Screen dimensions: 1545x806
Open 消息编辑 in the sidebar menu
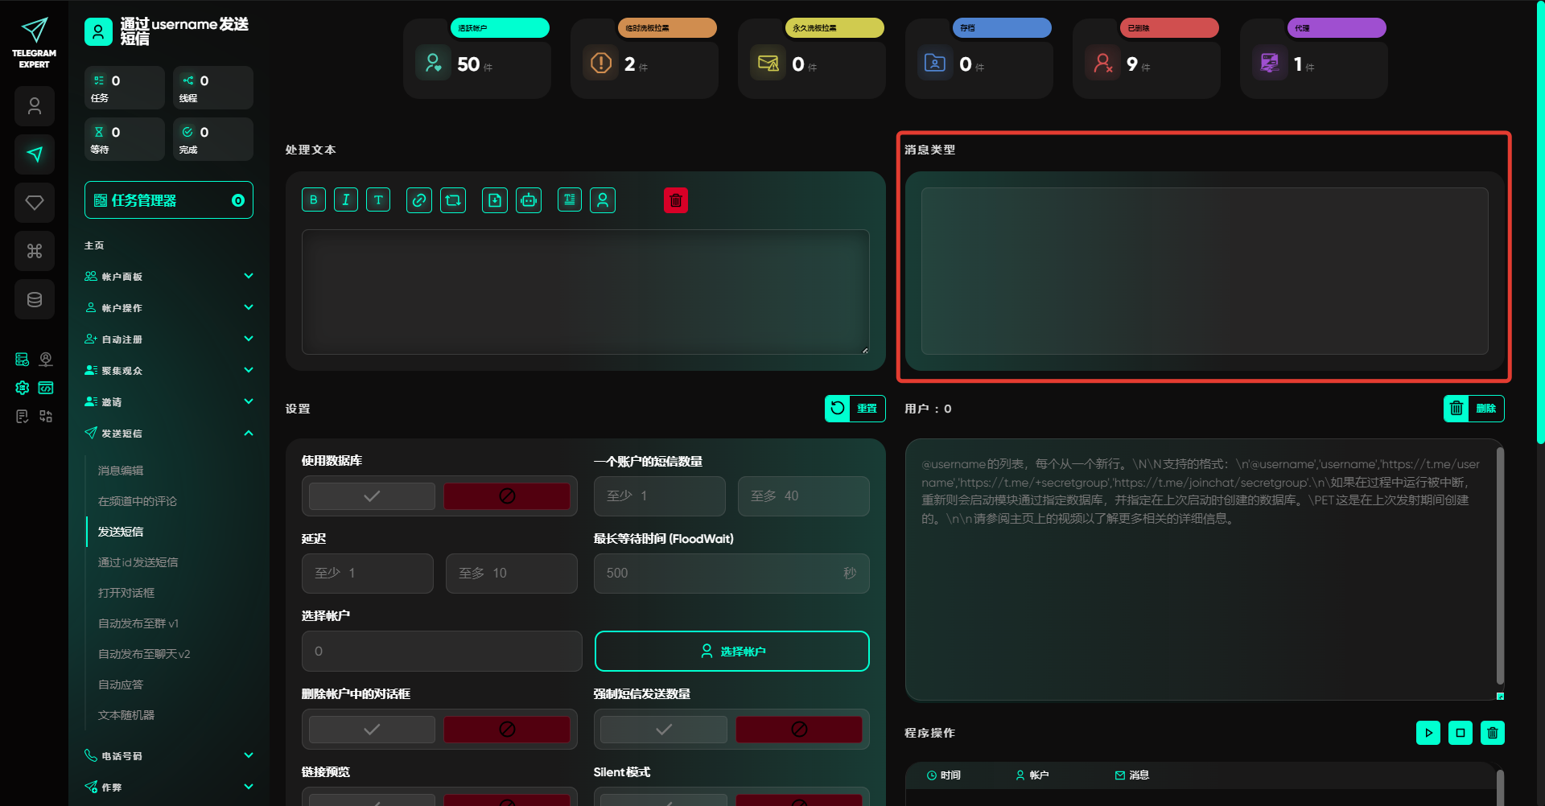point(121,471)
